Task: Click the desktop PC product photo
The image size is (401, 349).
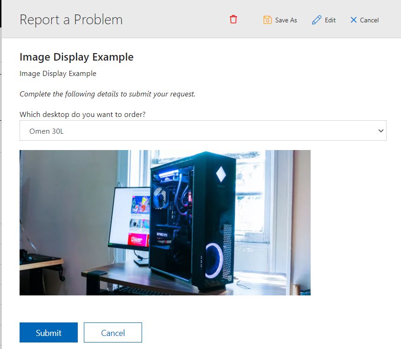Action: point(165,223)
